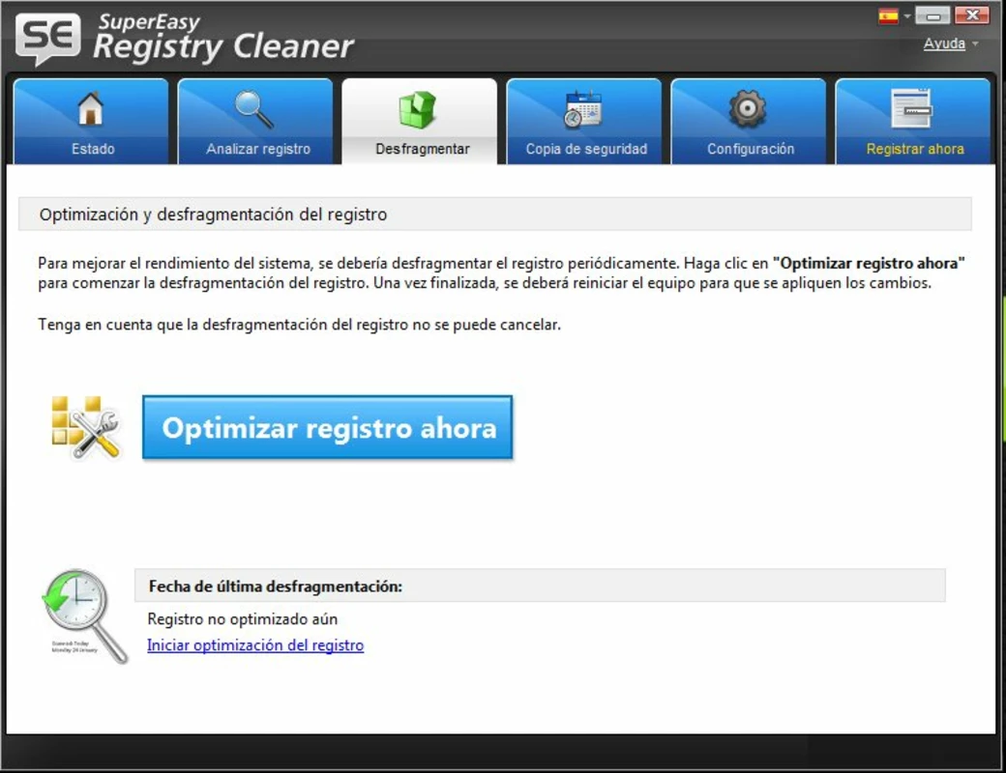Viewport: 1006px width, 773px height.
Task: Click the SE speech-bubble logo
Action: click(48, 39)
